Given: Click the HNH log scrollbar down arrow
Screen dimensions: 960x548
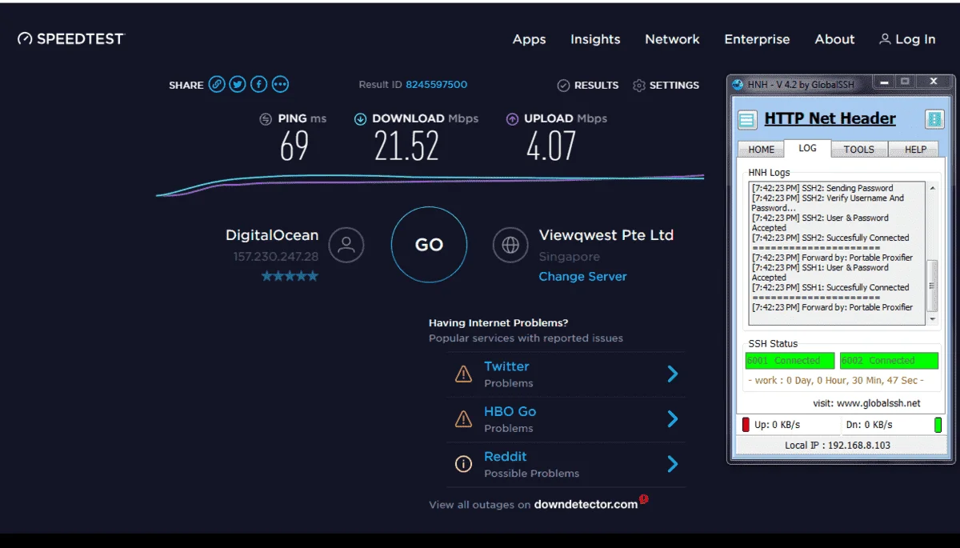Looking at the screenshot, I should [x=932, y=319].
